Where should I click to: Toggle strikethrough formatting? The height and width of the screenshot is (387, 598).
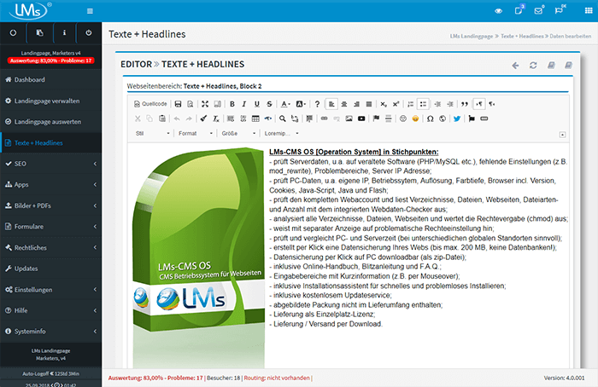pyautogui.click(x=269, y=104)
